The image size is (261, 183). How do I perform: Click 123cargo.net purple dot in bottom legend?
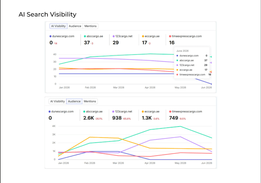pos(113,111)
